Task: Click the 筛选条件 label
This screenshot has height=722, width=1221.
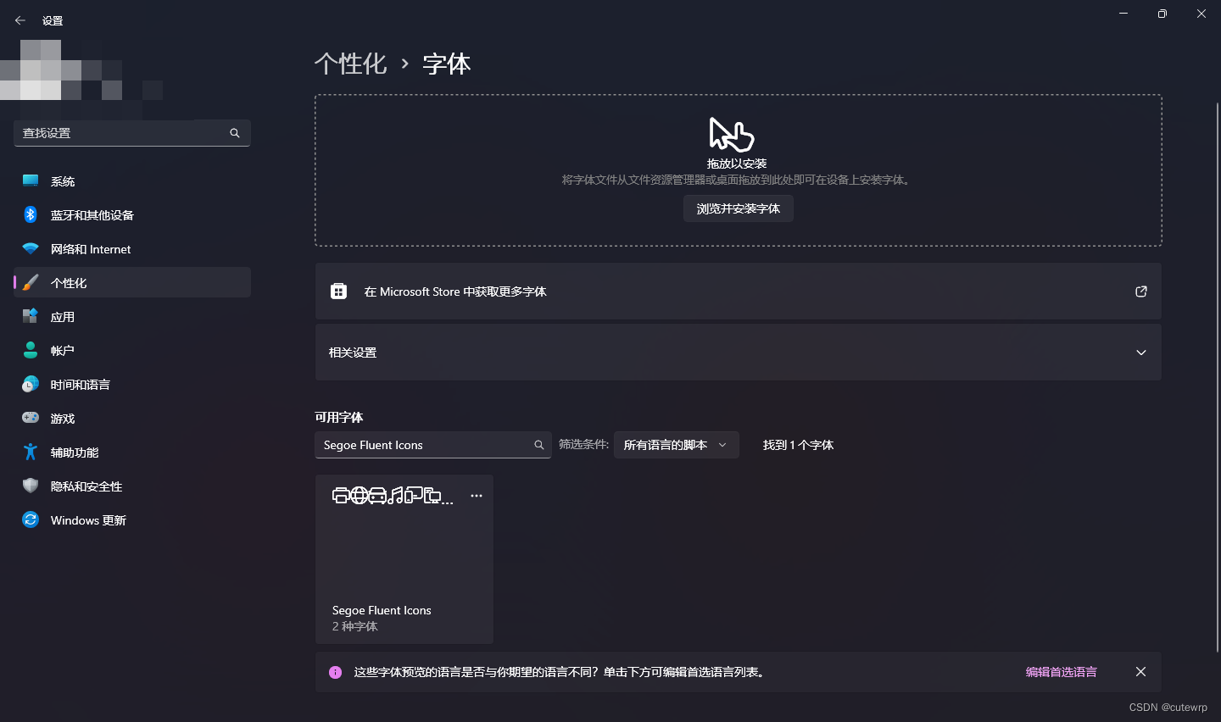Action: click(x=583, y=444)
